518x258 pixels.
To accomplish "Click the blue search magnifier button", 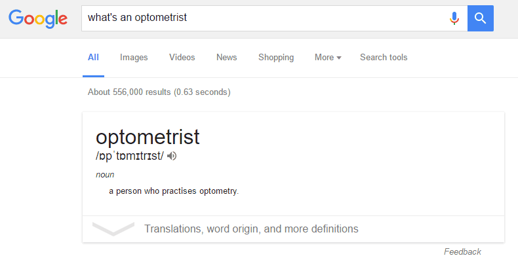I will (x=481, y=18).
